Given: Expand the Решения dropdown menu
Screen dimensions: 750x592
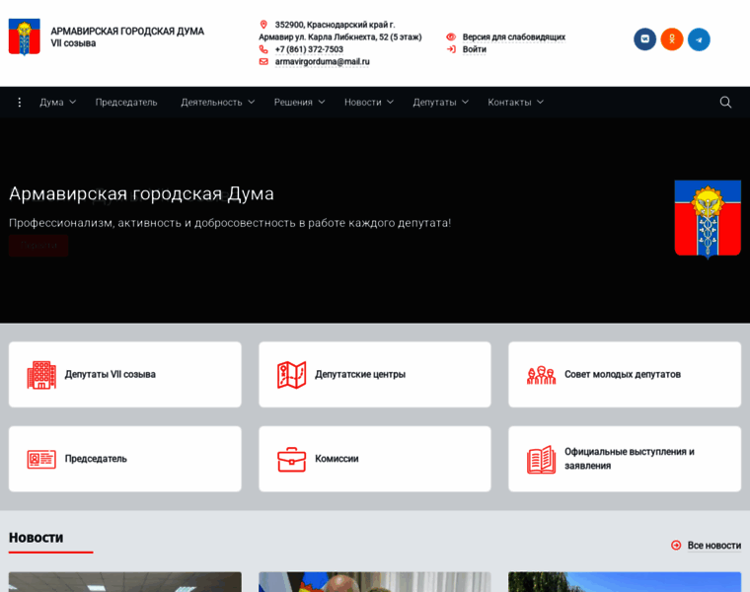Looking at the screenshot, I should click(299, 102).
